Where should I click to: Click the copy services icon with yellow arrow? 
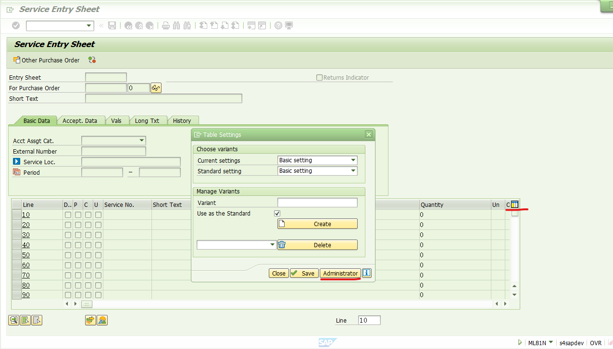(90, 320)
